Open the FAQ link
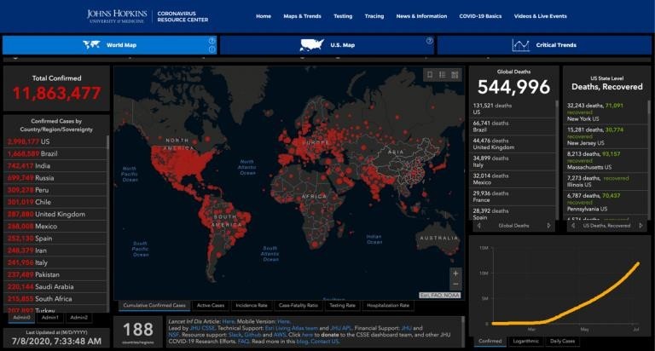This screenshot has height=351, width=655. [x=243, y=342]
